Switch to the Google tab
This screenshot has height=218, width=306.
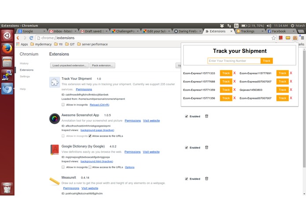coord(32,31)
